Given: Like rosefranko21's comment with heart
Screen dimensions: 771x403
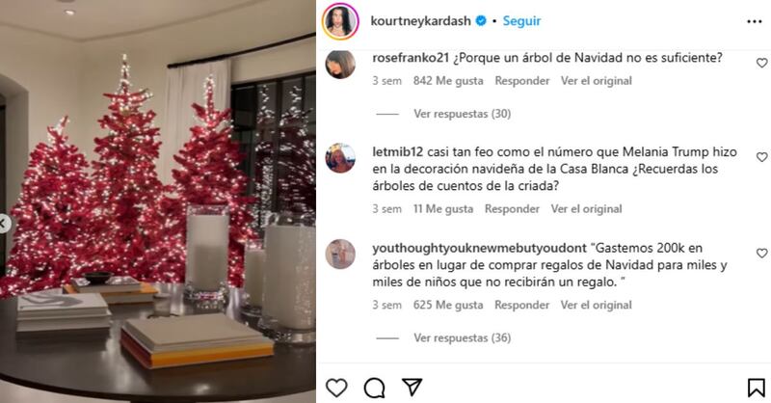Looking at the screenshot, I should pos(761,63).
